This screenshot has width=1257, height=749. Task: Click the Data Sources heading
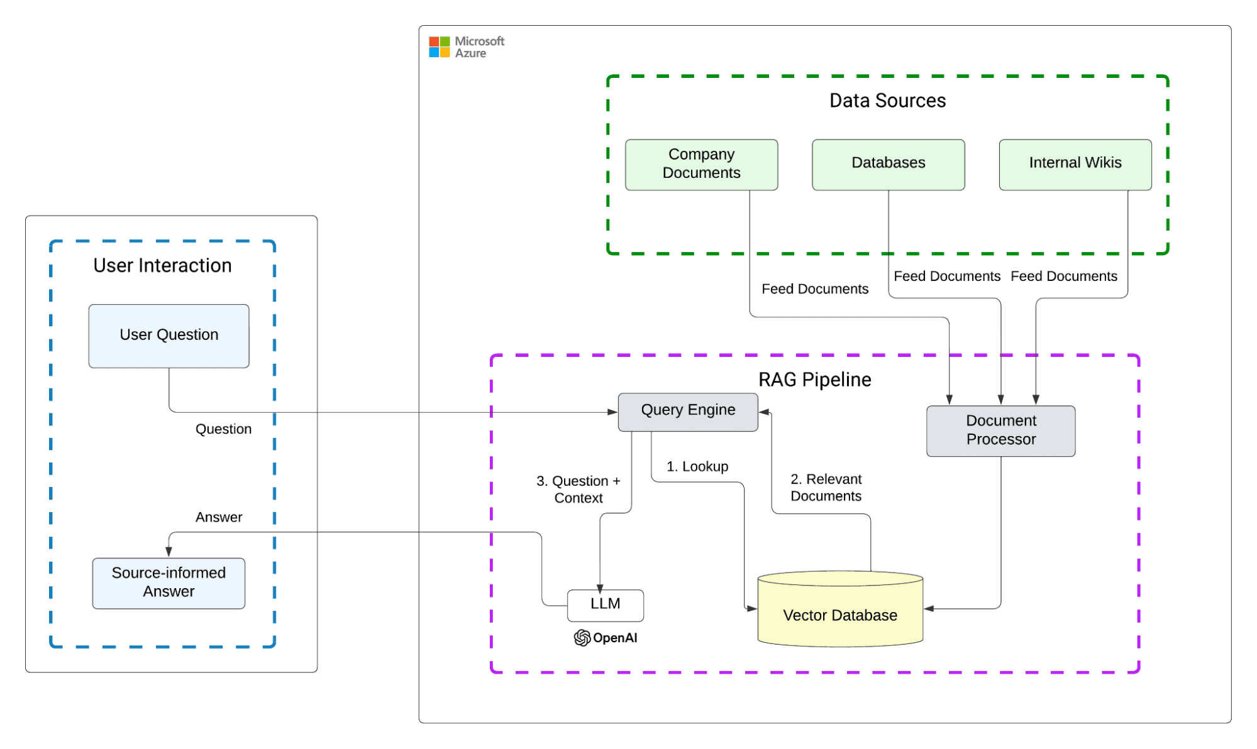tap(887, 101)
